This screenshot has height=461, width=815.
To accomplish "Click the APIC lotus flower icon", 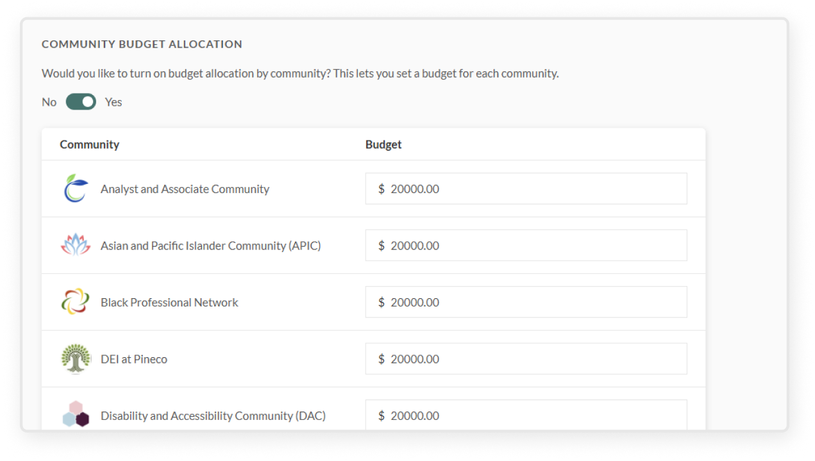I will coord(76,246).
